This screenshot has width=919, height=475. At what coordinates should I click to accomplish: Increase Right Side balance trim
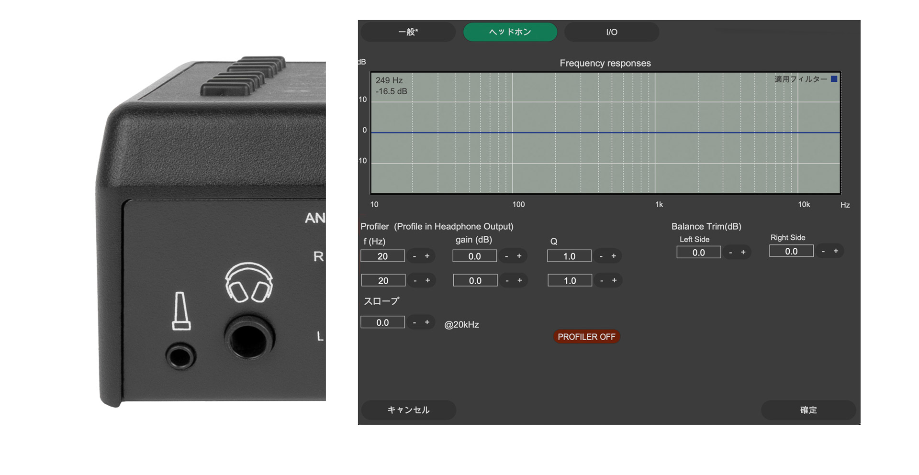pos(836,251)
